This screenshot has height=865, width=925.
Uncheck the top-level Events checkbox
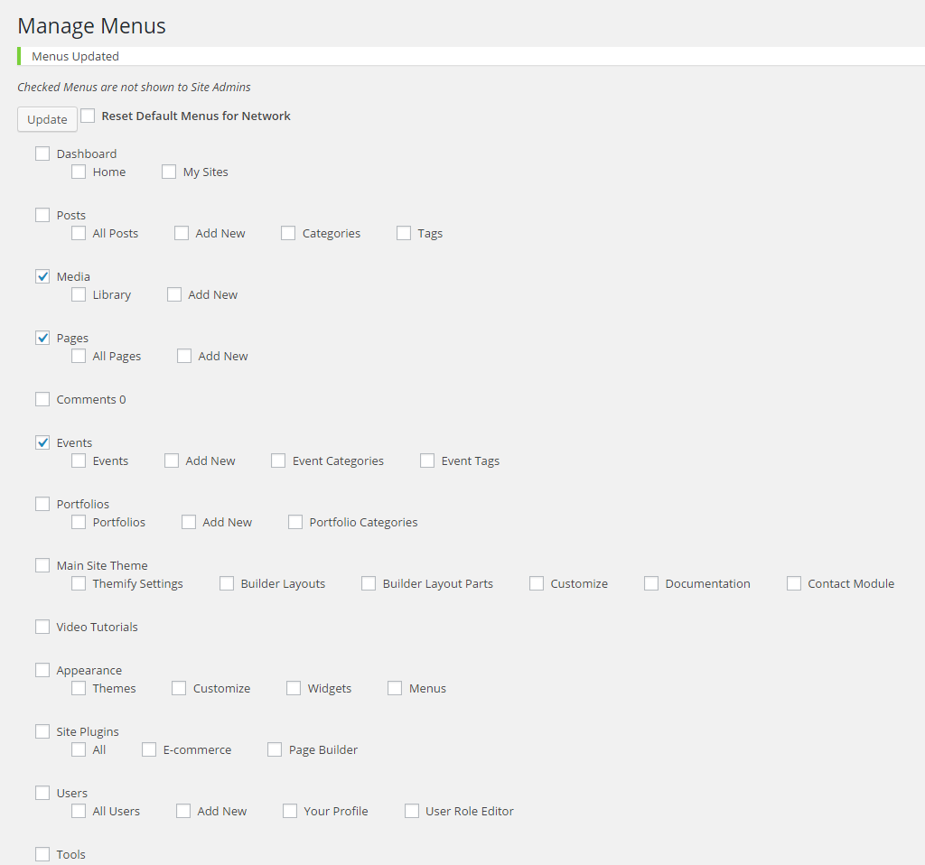click(42, 442)
